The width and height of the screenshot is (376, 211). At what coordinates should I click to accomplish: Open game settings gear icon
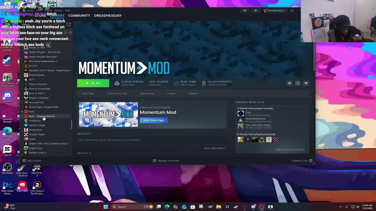tap(290, 83)
